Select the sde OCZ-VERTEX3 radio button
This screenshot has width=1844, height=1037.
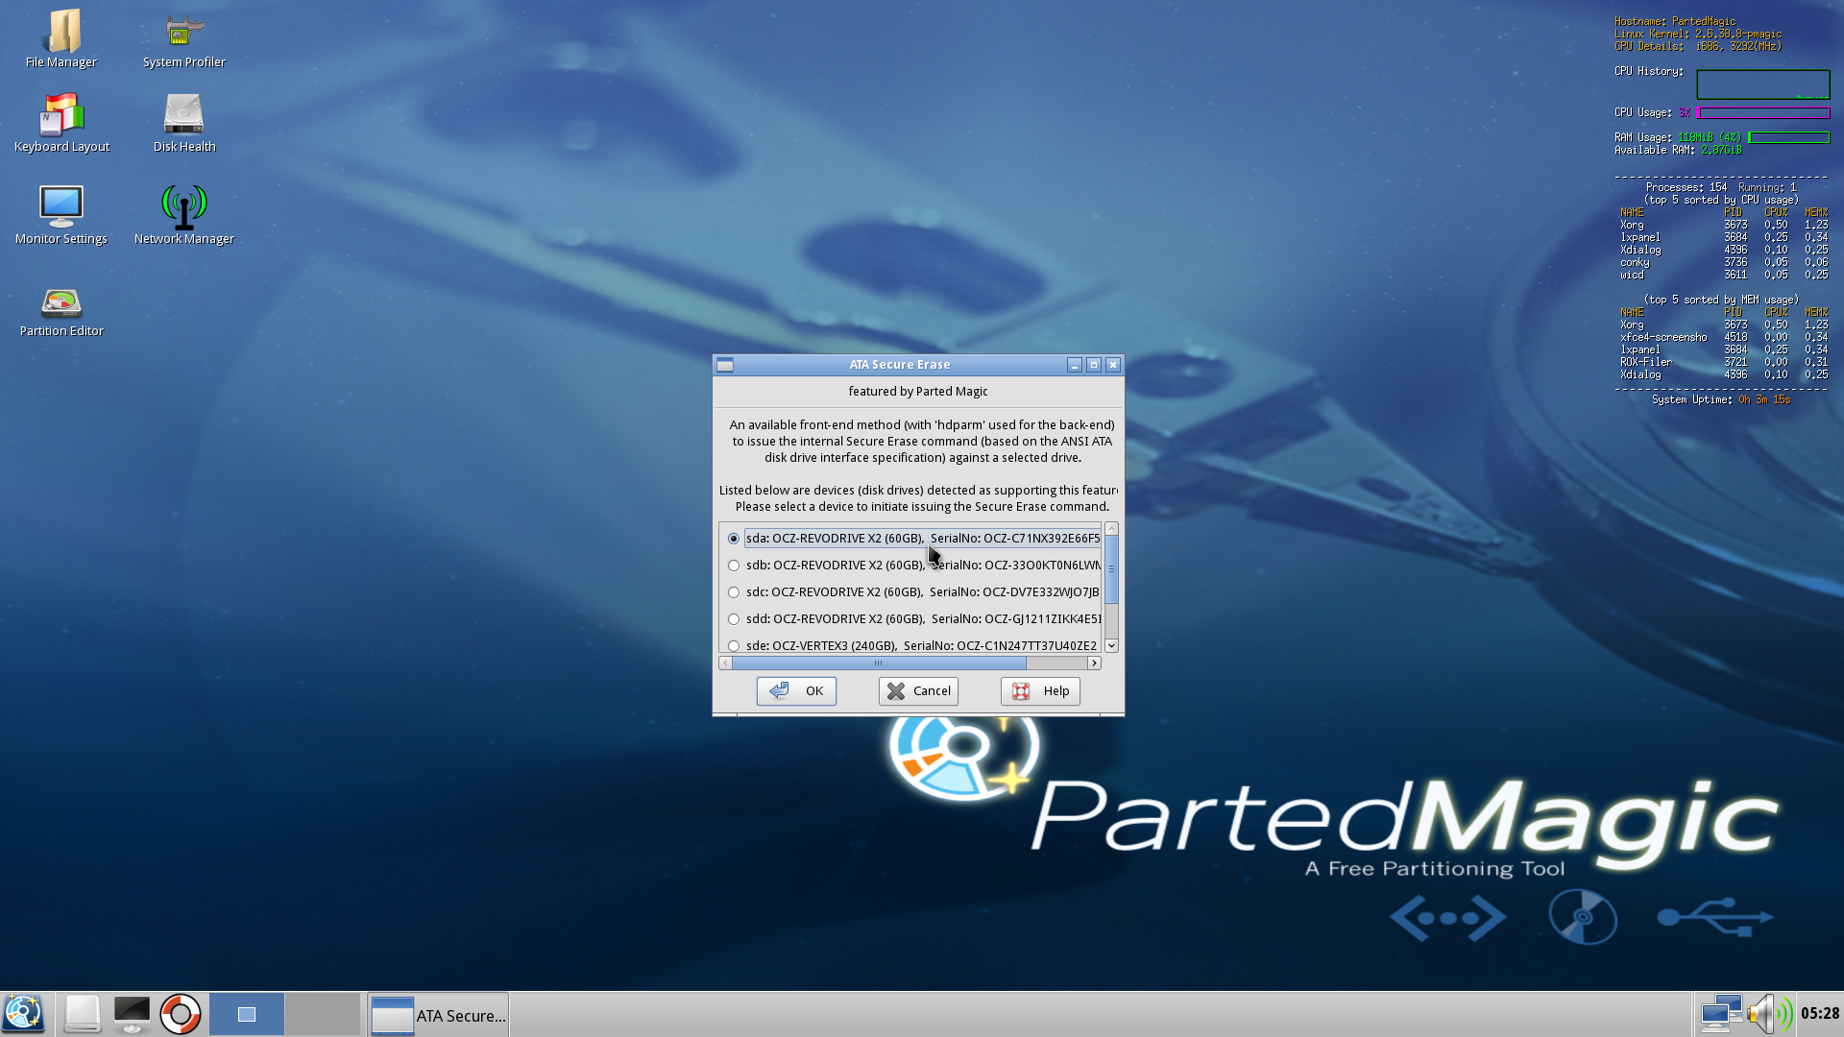pyautogui.click(x=734, y=646)
